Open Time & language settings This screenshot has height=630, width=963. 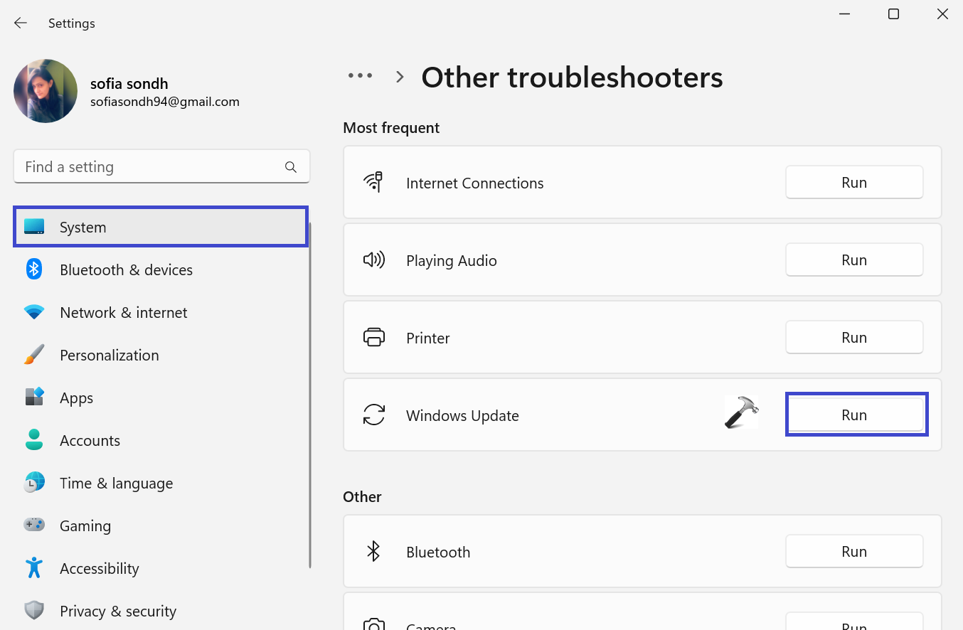point(116,484)
